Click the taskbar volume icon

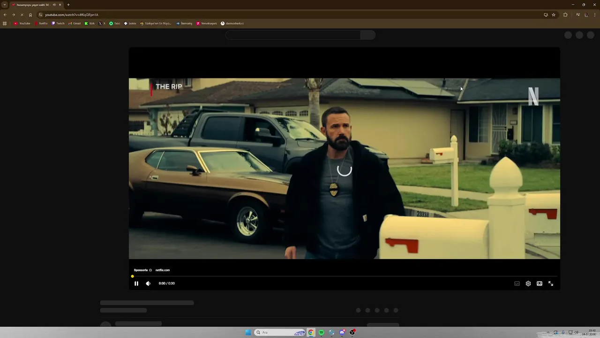(x=576, y=333)
